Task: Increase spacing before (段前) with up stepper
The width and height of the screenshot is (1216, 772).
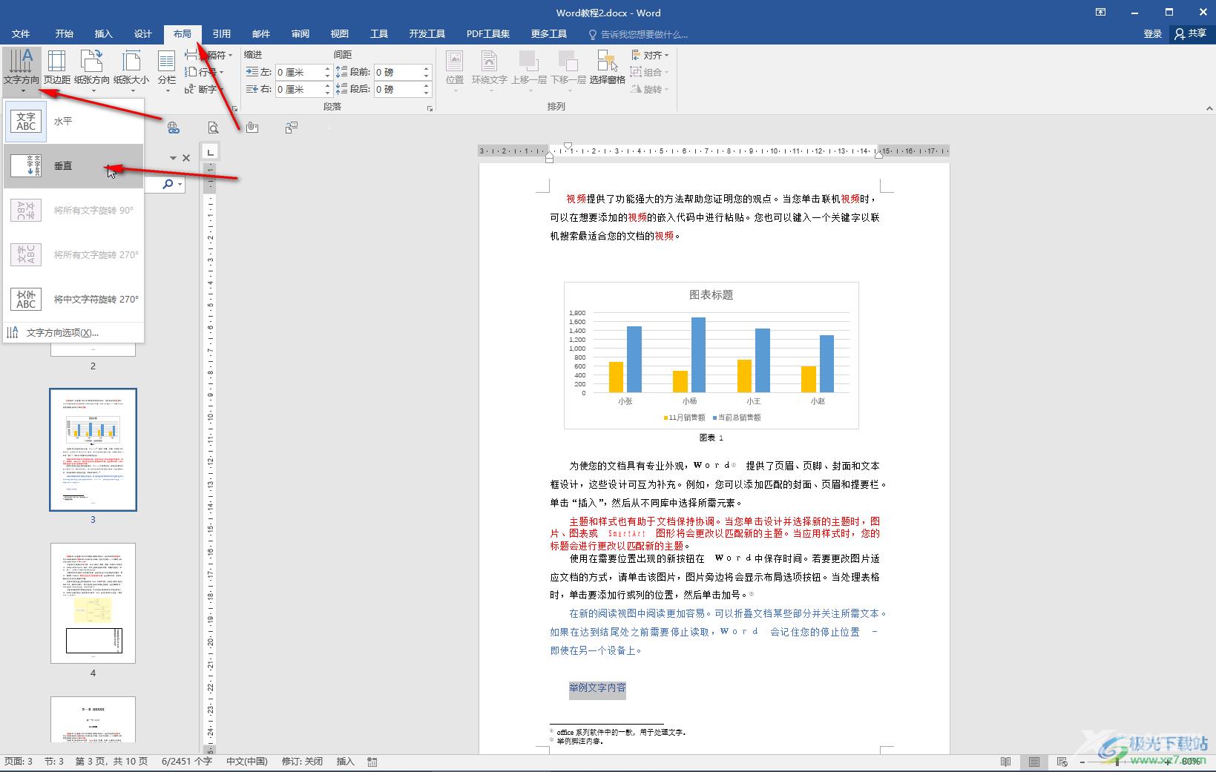Action: pyautogui.click(x=426, y=68)
